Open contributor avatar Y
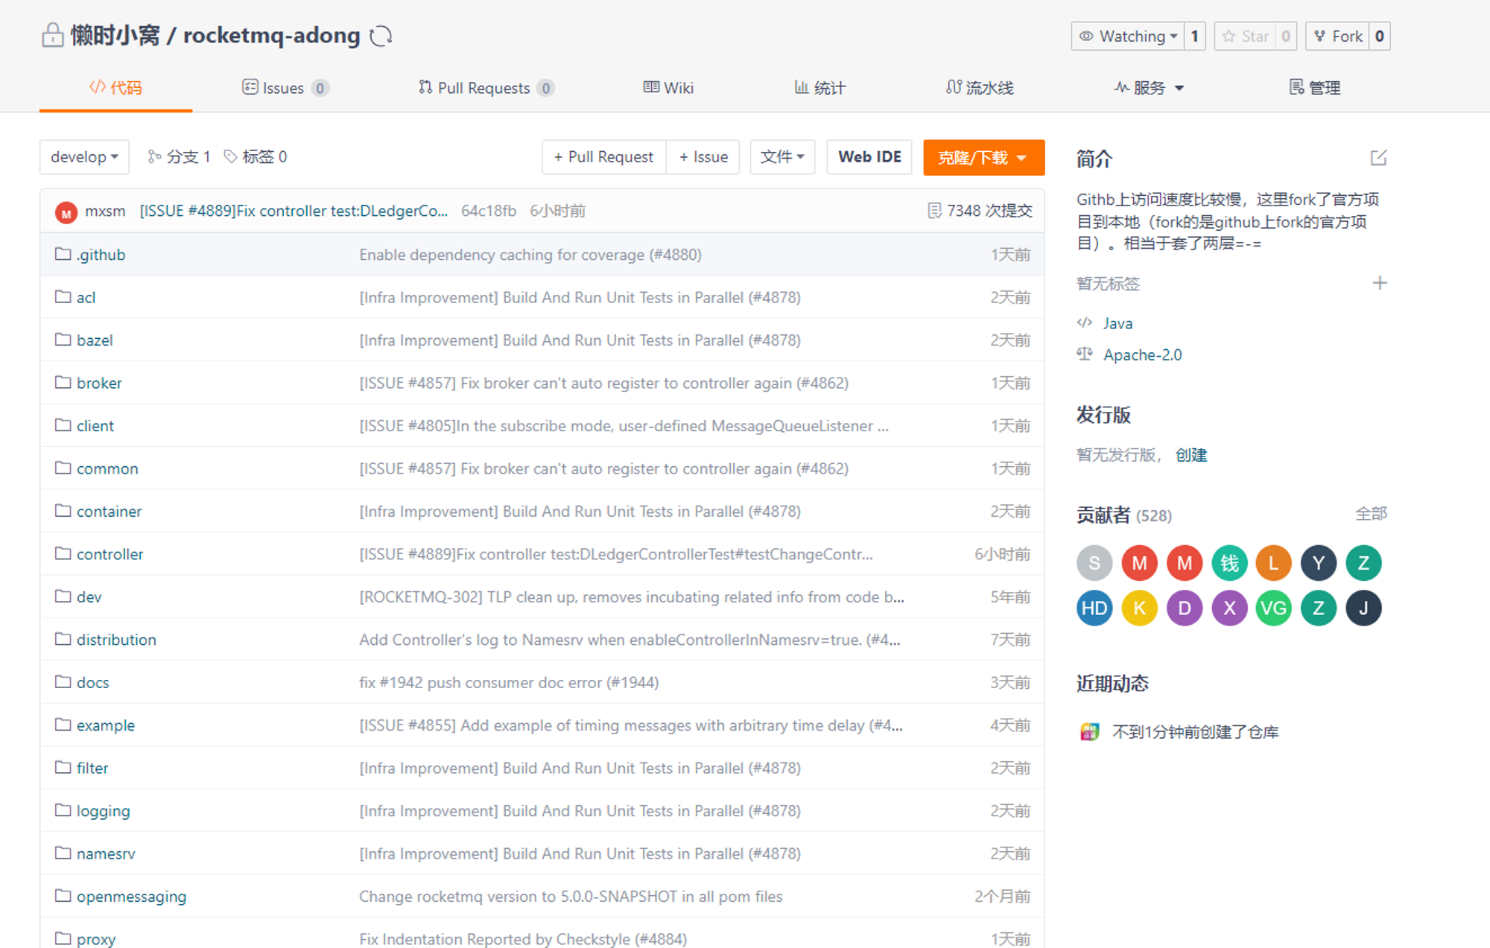This screenshot has height=948, width=1490. pyautogui.click(x=1319, y=563)
